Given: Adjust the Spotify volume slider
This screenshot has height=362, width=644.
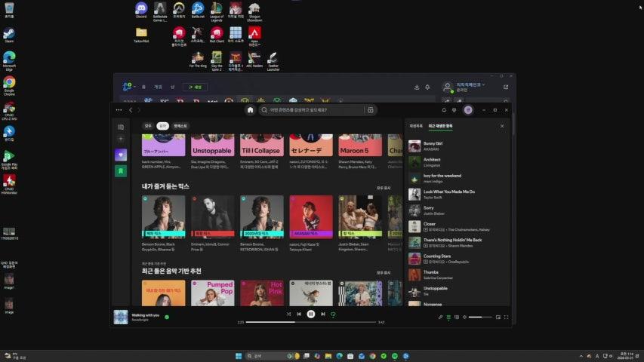Looking at the screenshot, I should coord(480,318).
